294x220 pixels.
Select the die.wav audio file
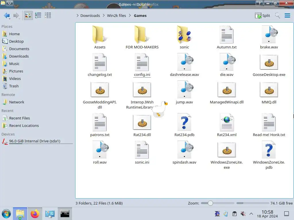click(x=227, y=65)
